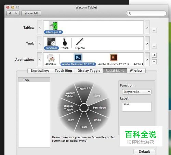171x155 pixels.
Task: Click the red close window button
Action: tap(8, 8)
